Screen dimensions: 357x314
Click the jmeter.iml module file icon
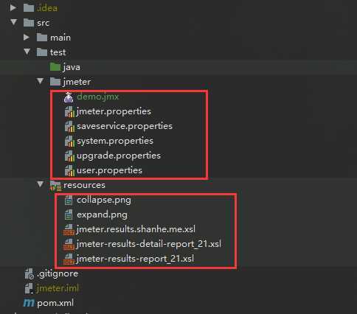point(29,288)
